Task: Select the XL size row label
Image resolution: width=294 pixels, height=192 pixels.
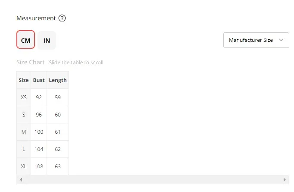Action: click(x=24, y=166)
